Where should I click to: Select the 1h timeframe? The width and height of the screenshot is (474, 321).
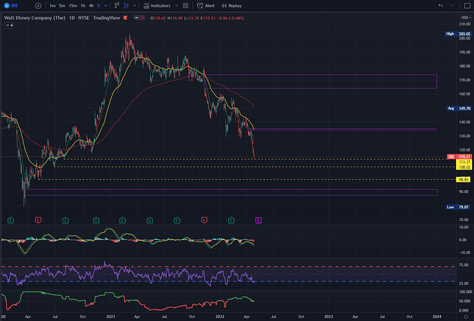coord(83,5)
